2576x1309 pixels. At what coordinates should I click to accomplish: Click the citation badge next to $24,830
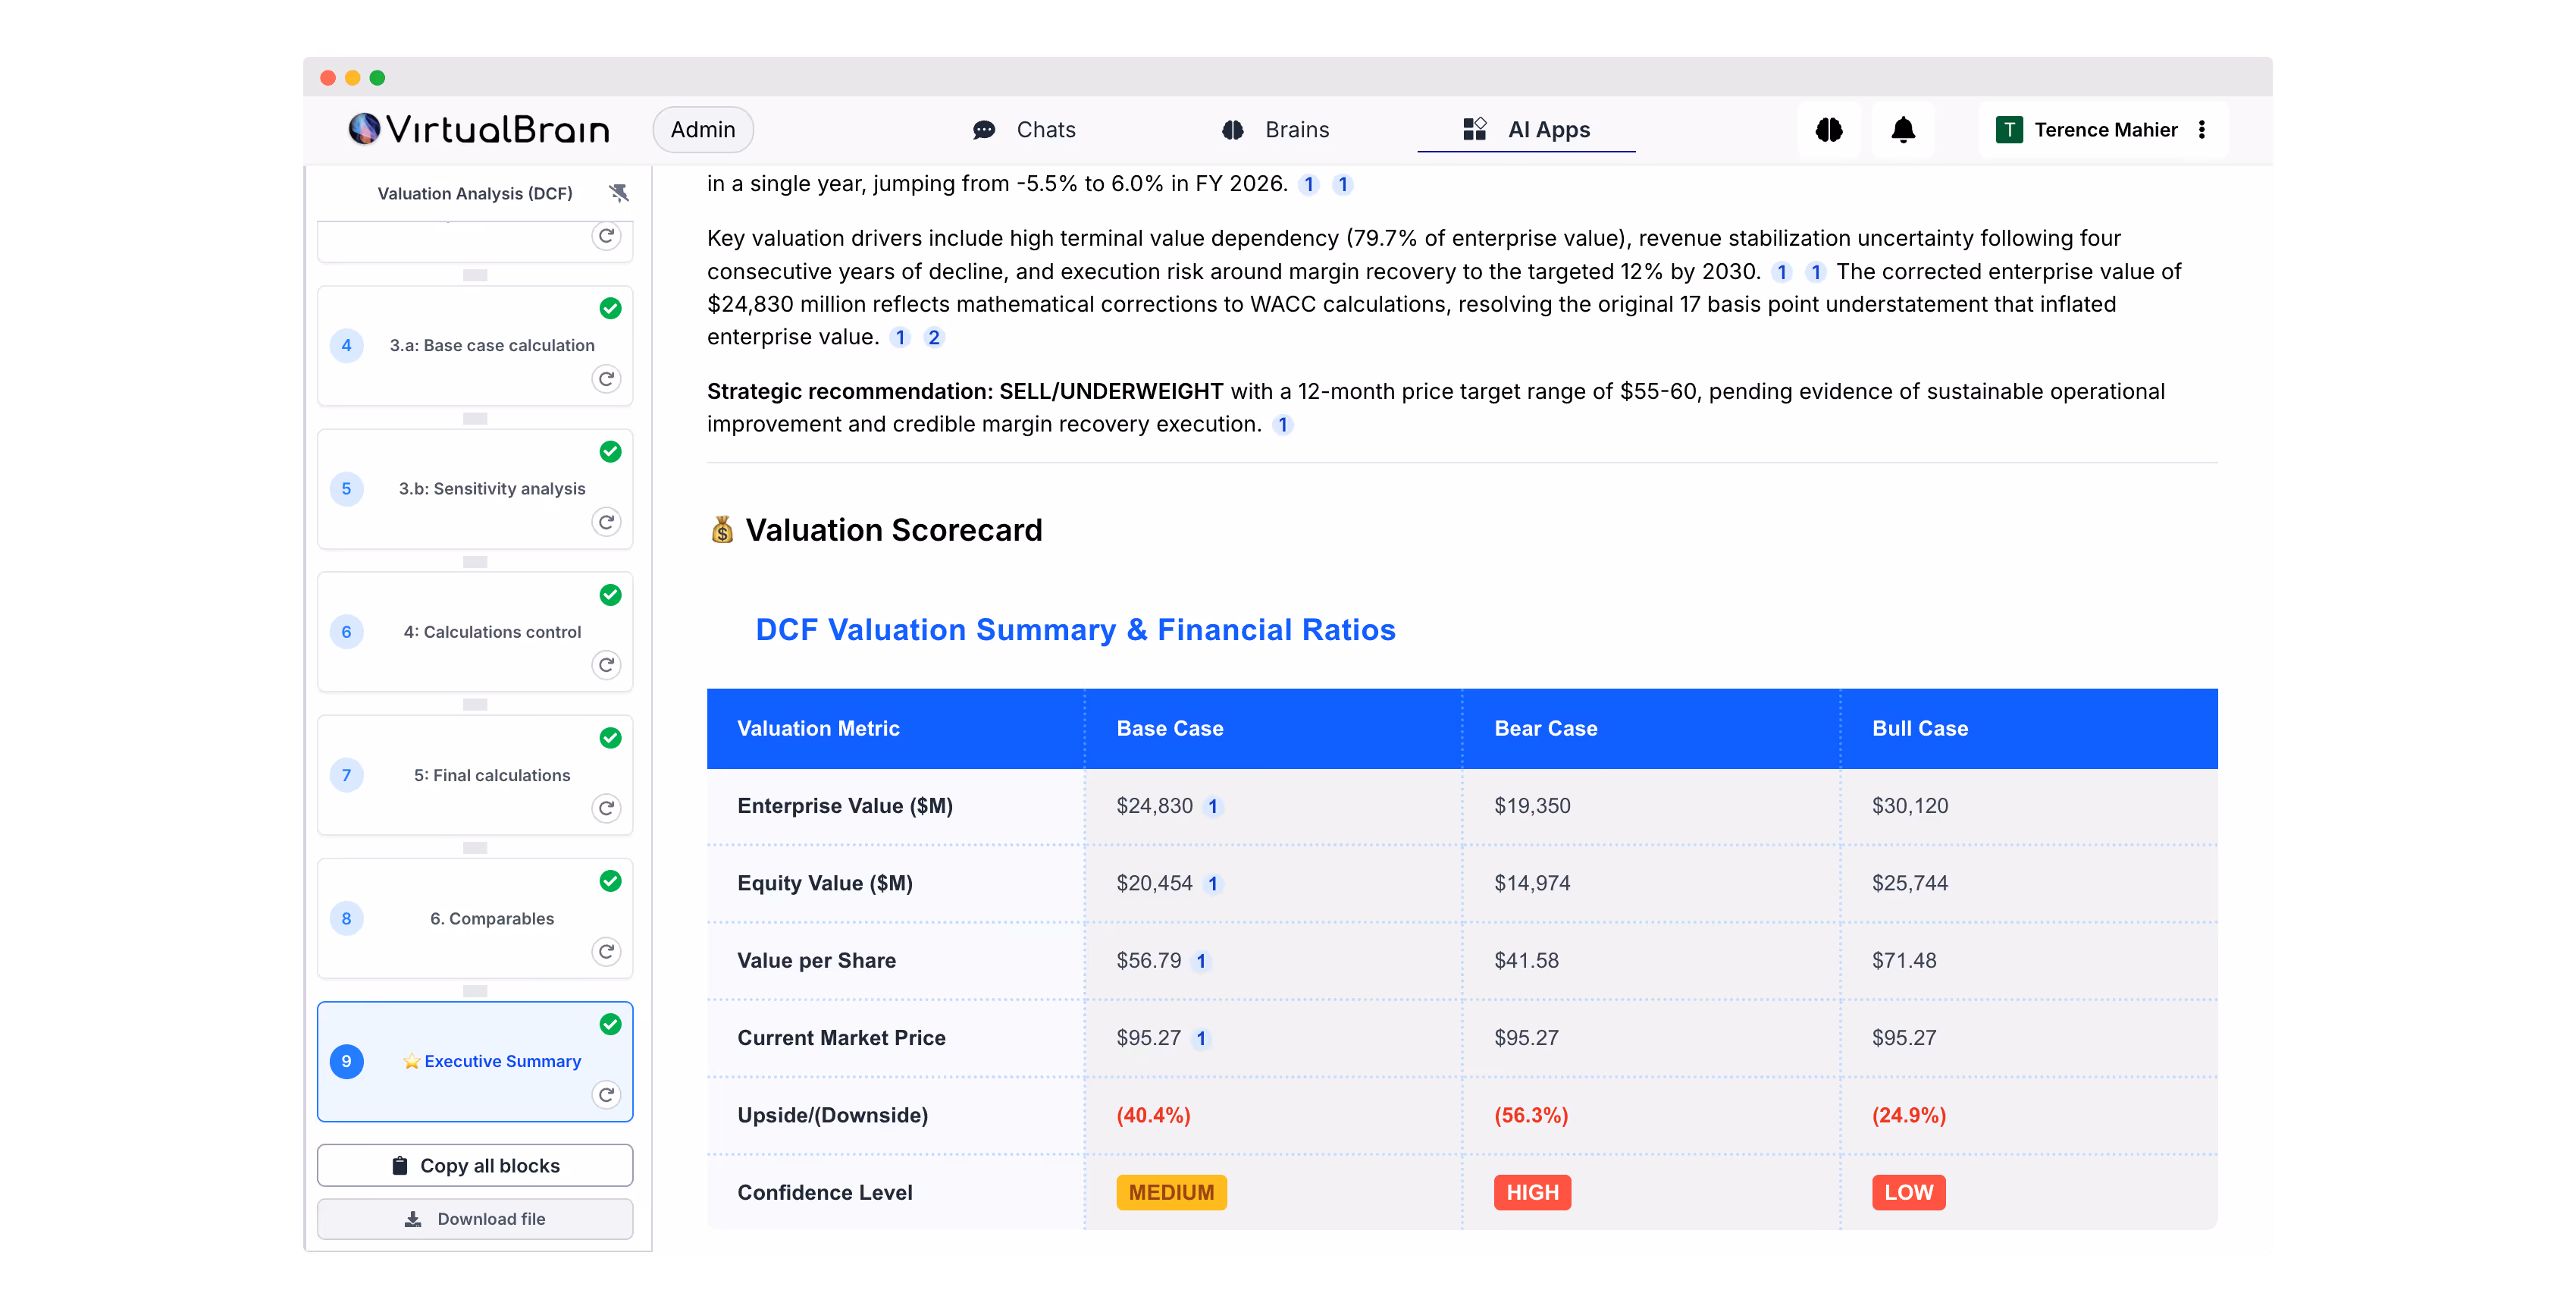pos(1213,807)
